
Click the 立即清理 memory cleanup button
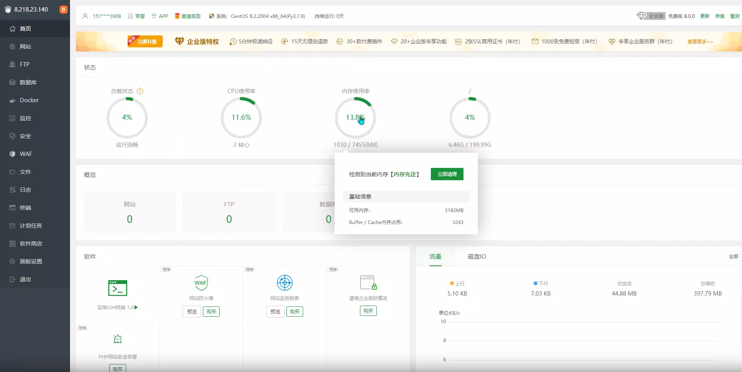[447, 174]
